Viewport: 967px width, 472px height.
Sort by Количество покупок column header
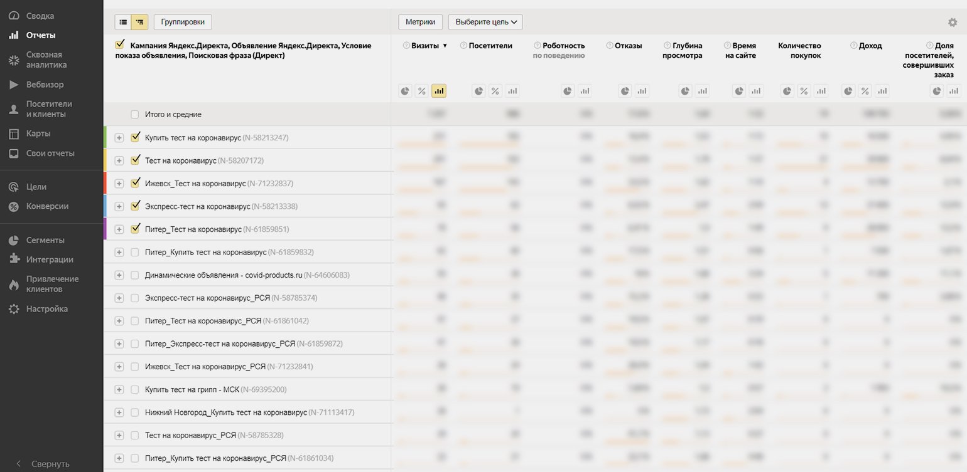coord(799,50)
